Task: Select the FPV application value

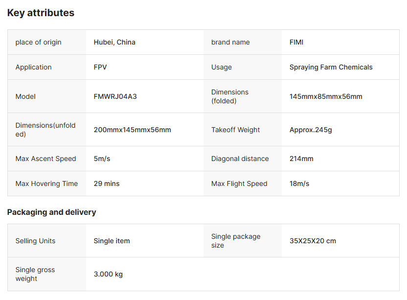Action: tap(100, 67)
